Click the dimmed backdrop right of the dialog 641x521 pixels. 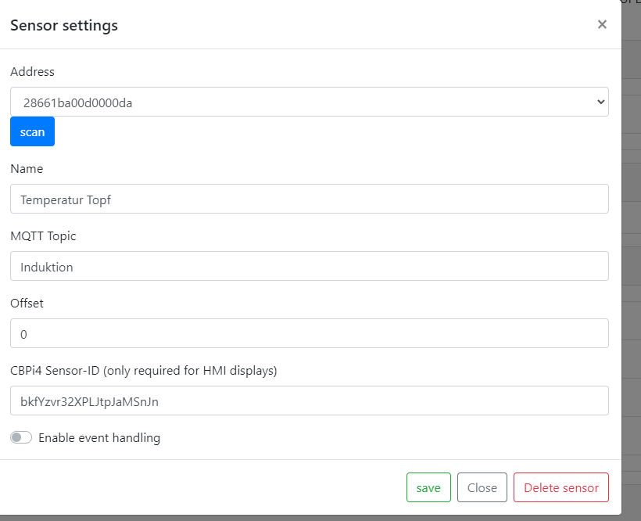[x=632, y=235]
